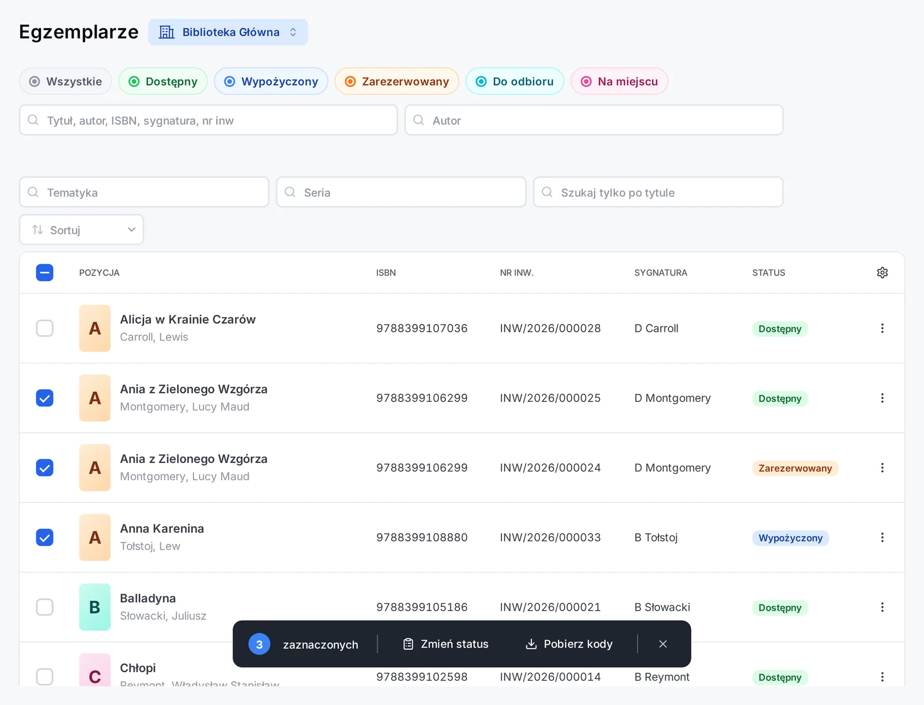Uncheck the Anna Karenina checkbox
The height and width of the screenshot is (705, 924).
(45, 538)
